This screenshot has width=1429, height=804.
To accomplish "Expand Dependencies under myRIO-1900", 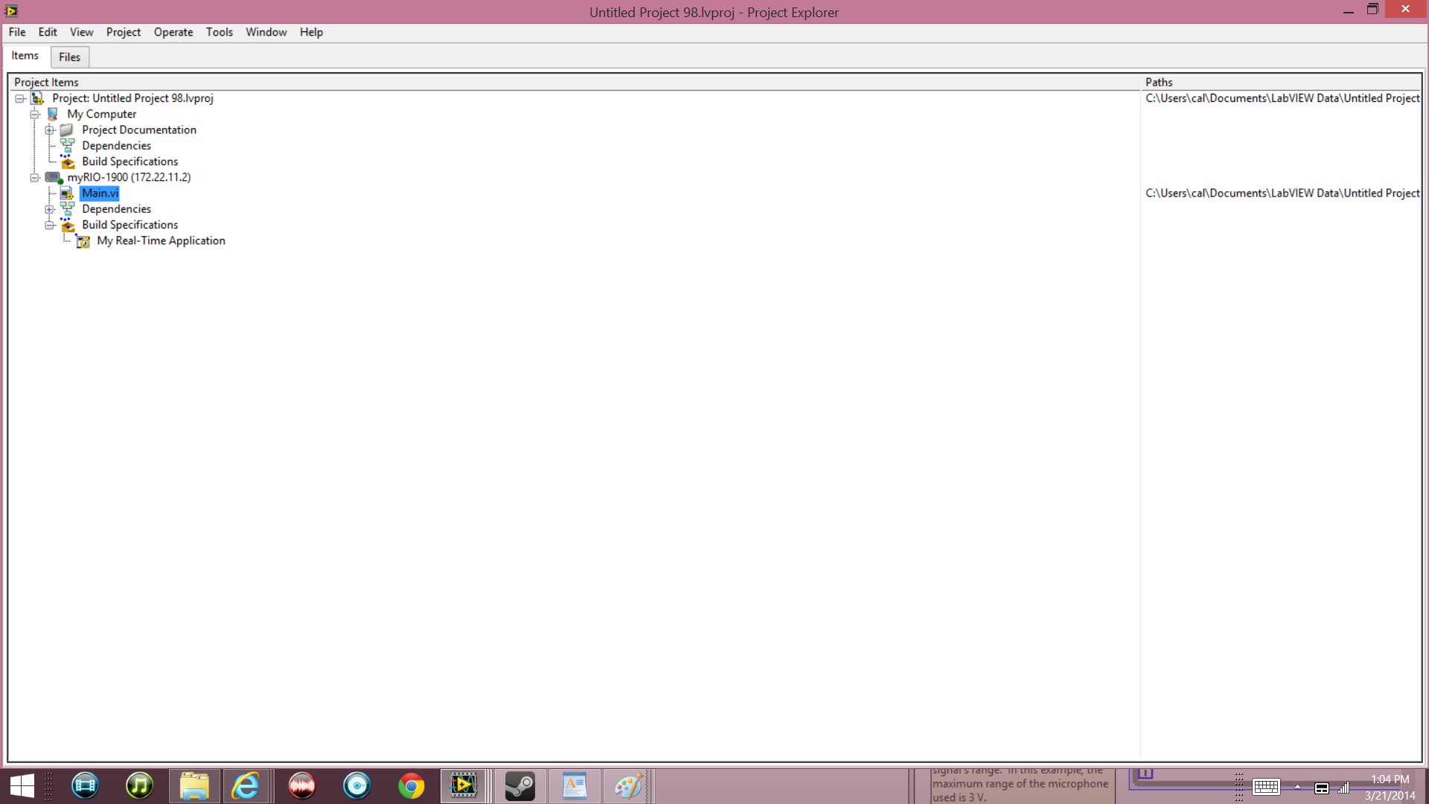I will point(49,209).
